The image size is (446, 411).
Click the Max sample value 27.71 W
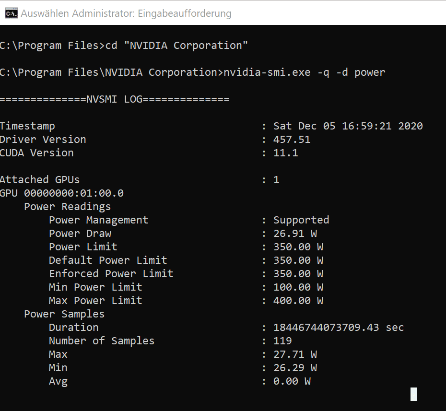(x=295, y=354)
